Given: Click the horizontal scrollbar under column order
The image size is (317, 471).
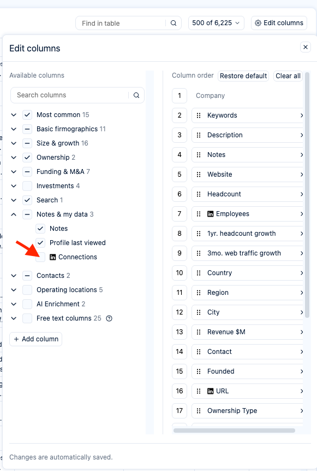Looking at the screenshot, I should 234,431.
